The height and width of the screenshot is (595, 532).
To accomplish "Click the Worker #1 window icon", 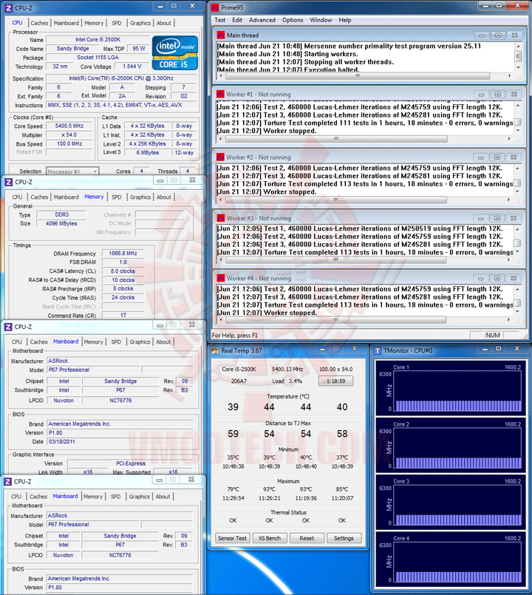I will click(x=220, y=94).
